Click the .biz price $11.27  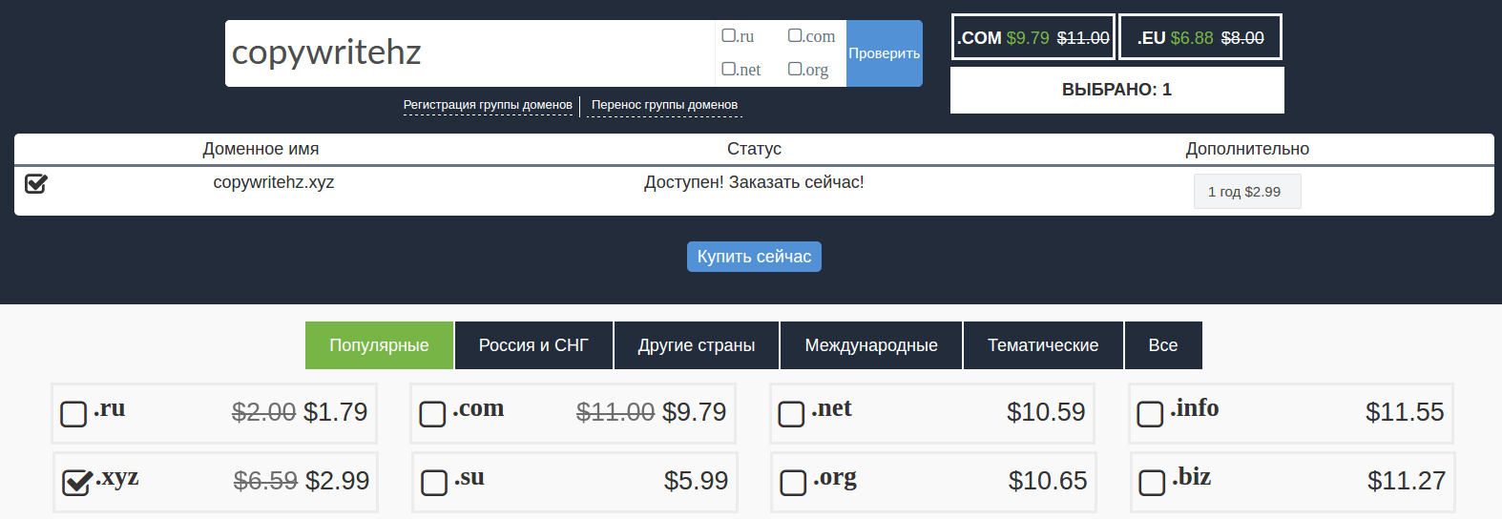click(x=1407, y=481)
